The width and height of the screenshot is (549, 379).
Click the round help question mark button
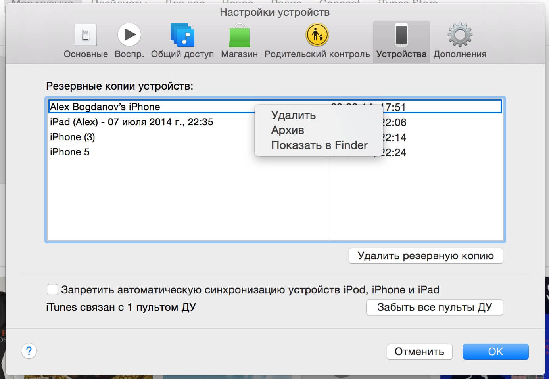click(x=29, y=351)
